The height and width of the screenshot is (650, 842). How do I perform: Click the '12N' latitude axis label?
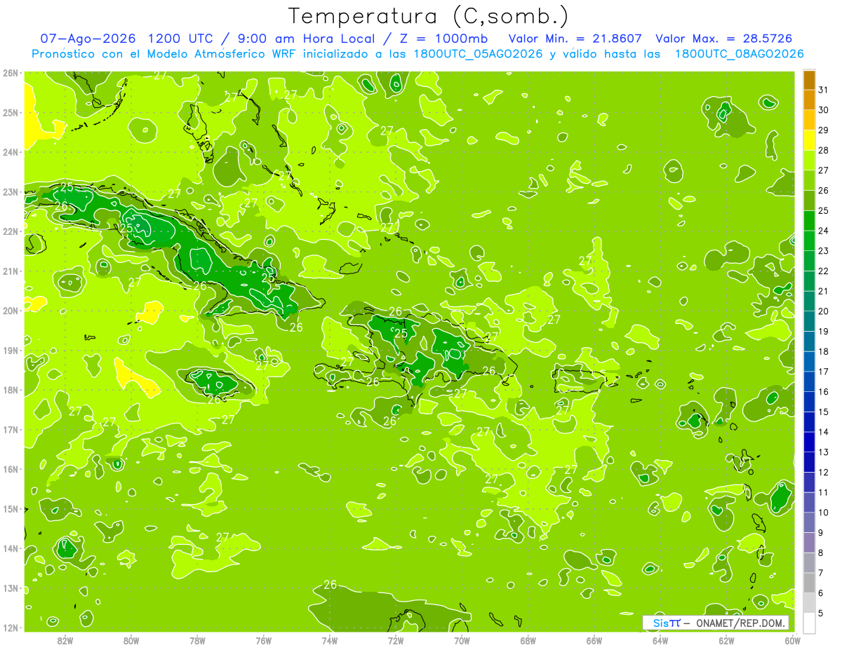(x=10, y=628)
